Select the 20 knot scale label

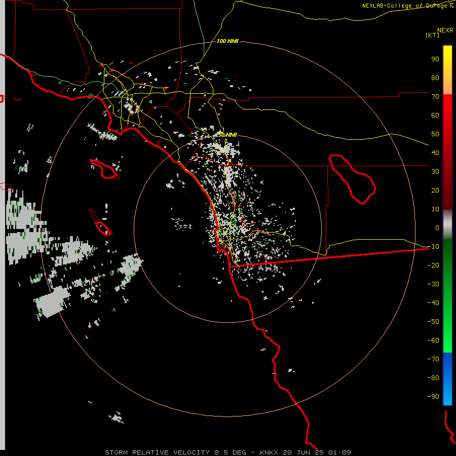point(435,190)
